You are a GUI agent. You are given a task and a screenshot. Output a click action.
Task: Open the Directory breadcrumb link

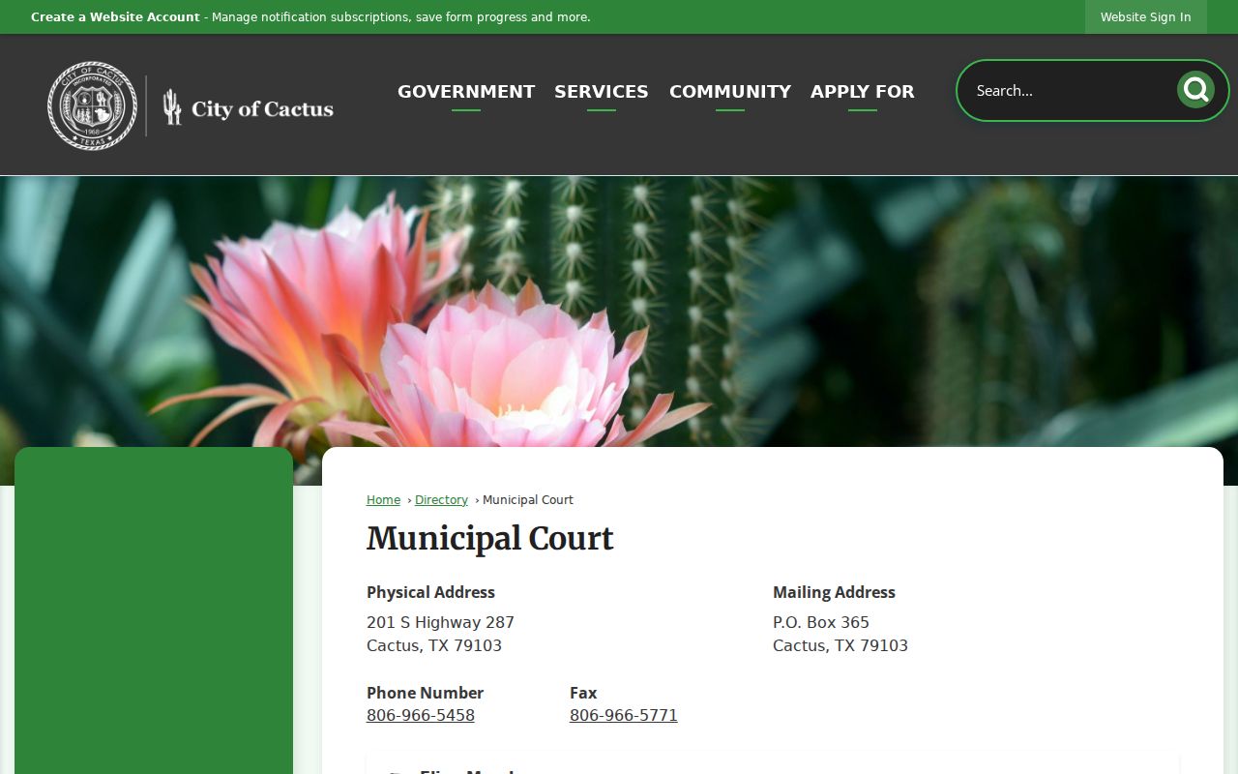click(441, 500)
